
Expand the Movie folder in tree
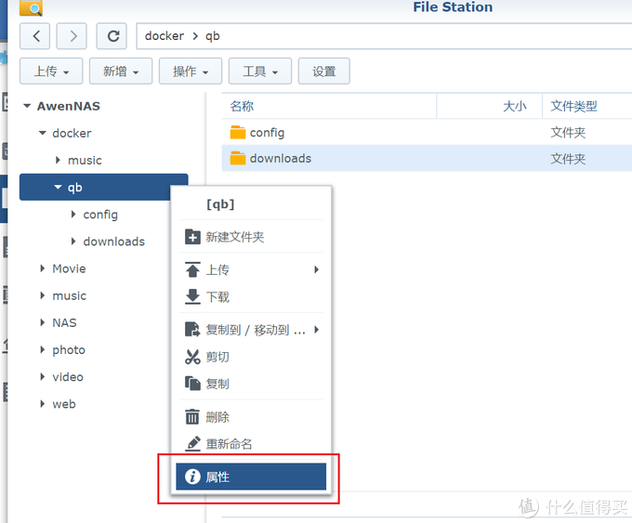tap(43, 268)
